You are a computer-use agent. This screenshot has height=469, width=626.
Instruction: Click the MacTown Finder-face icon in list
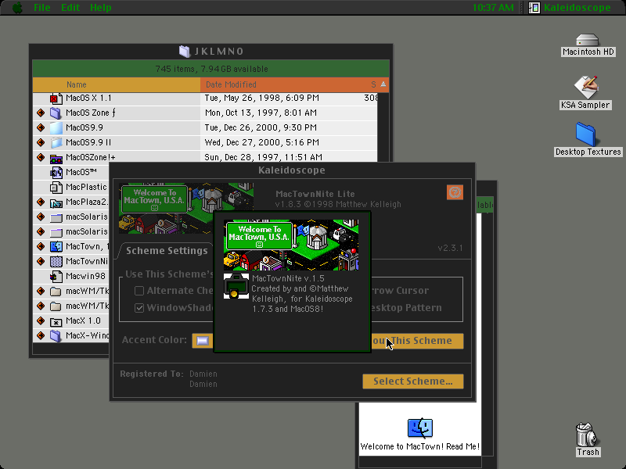[56, 246]
